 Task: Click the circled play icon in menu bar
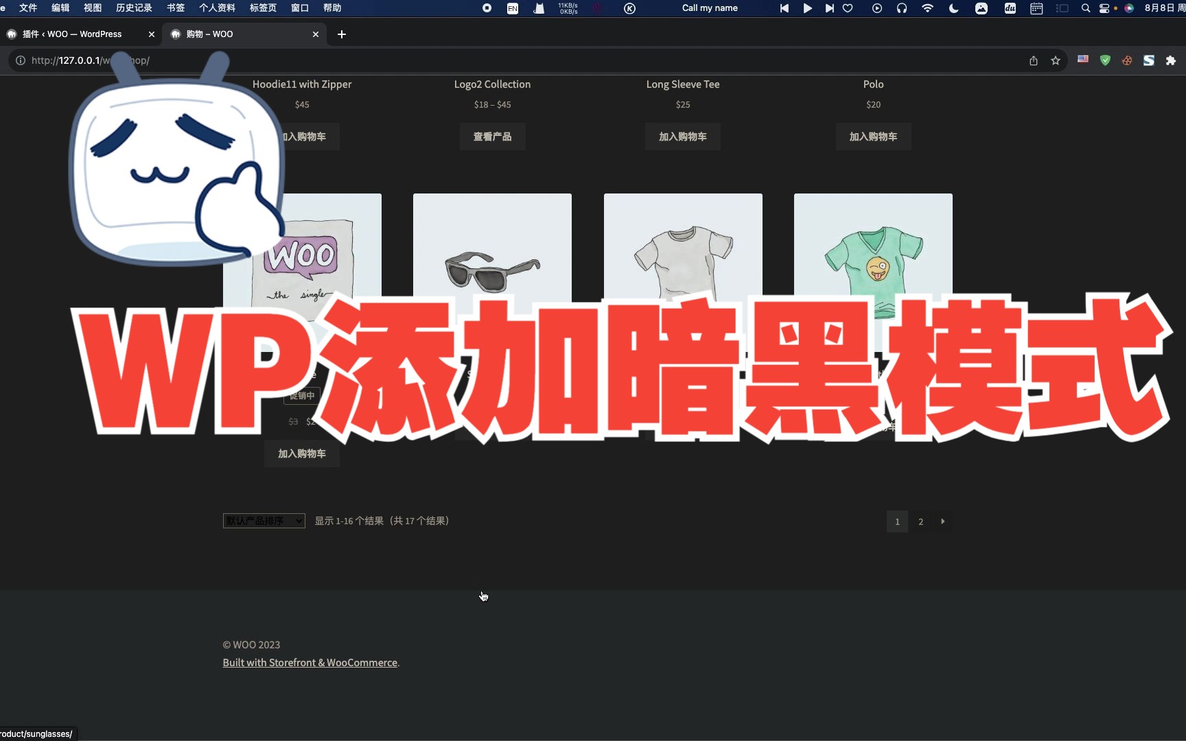(877, 8)
